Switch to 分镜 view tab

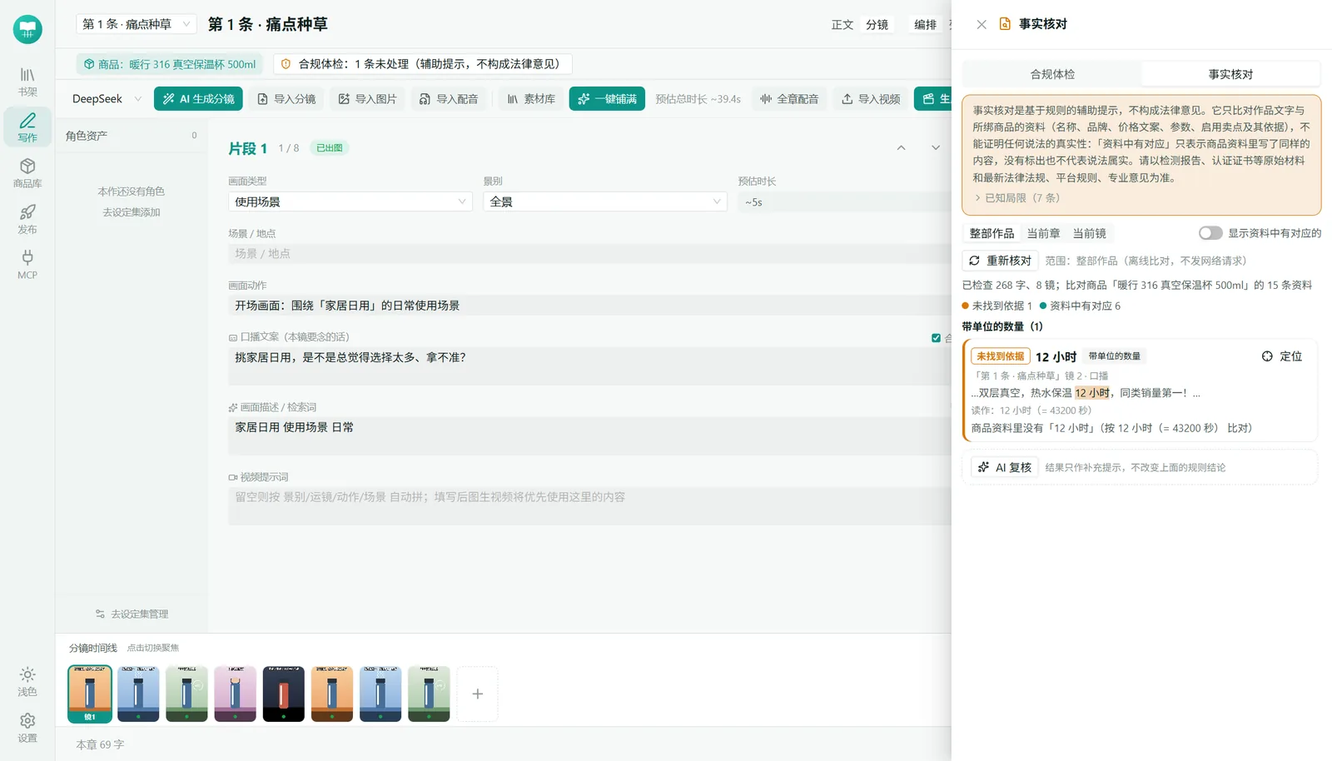pos(877,24)
